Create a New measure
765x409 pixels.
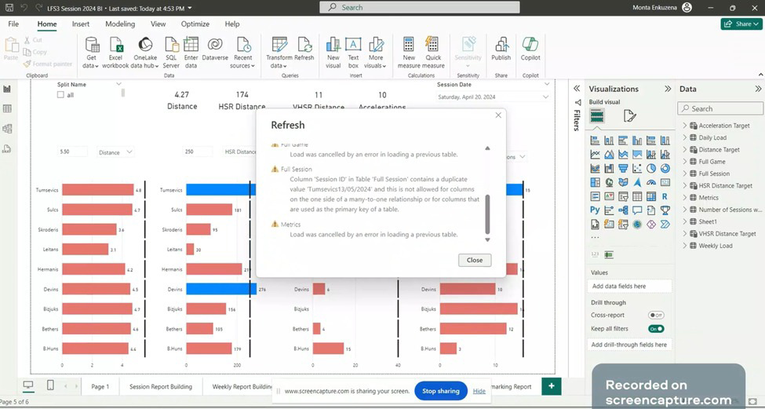409,53
